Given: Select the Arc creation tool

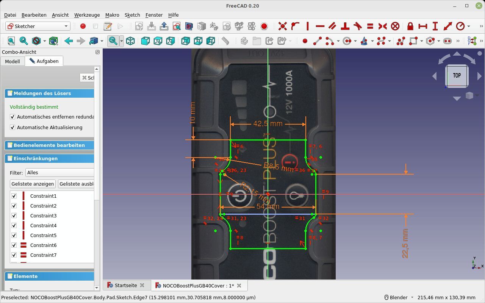Looking at the screenshot, I should point(329,41).
